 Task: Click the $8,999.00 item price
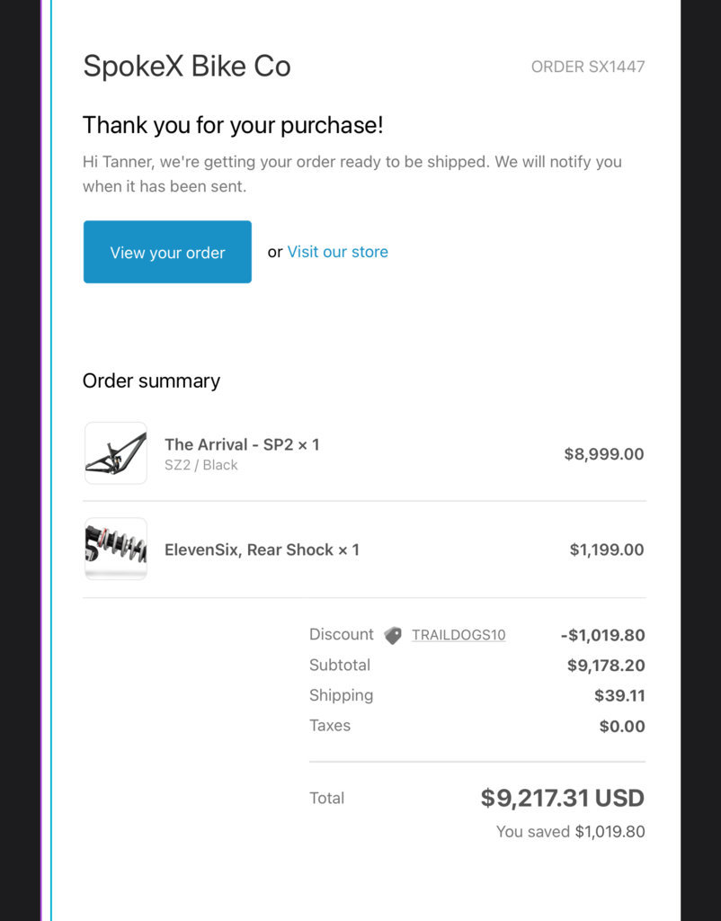click(604, 454)
